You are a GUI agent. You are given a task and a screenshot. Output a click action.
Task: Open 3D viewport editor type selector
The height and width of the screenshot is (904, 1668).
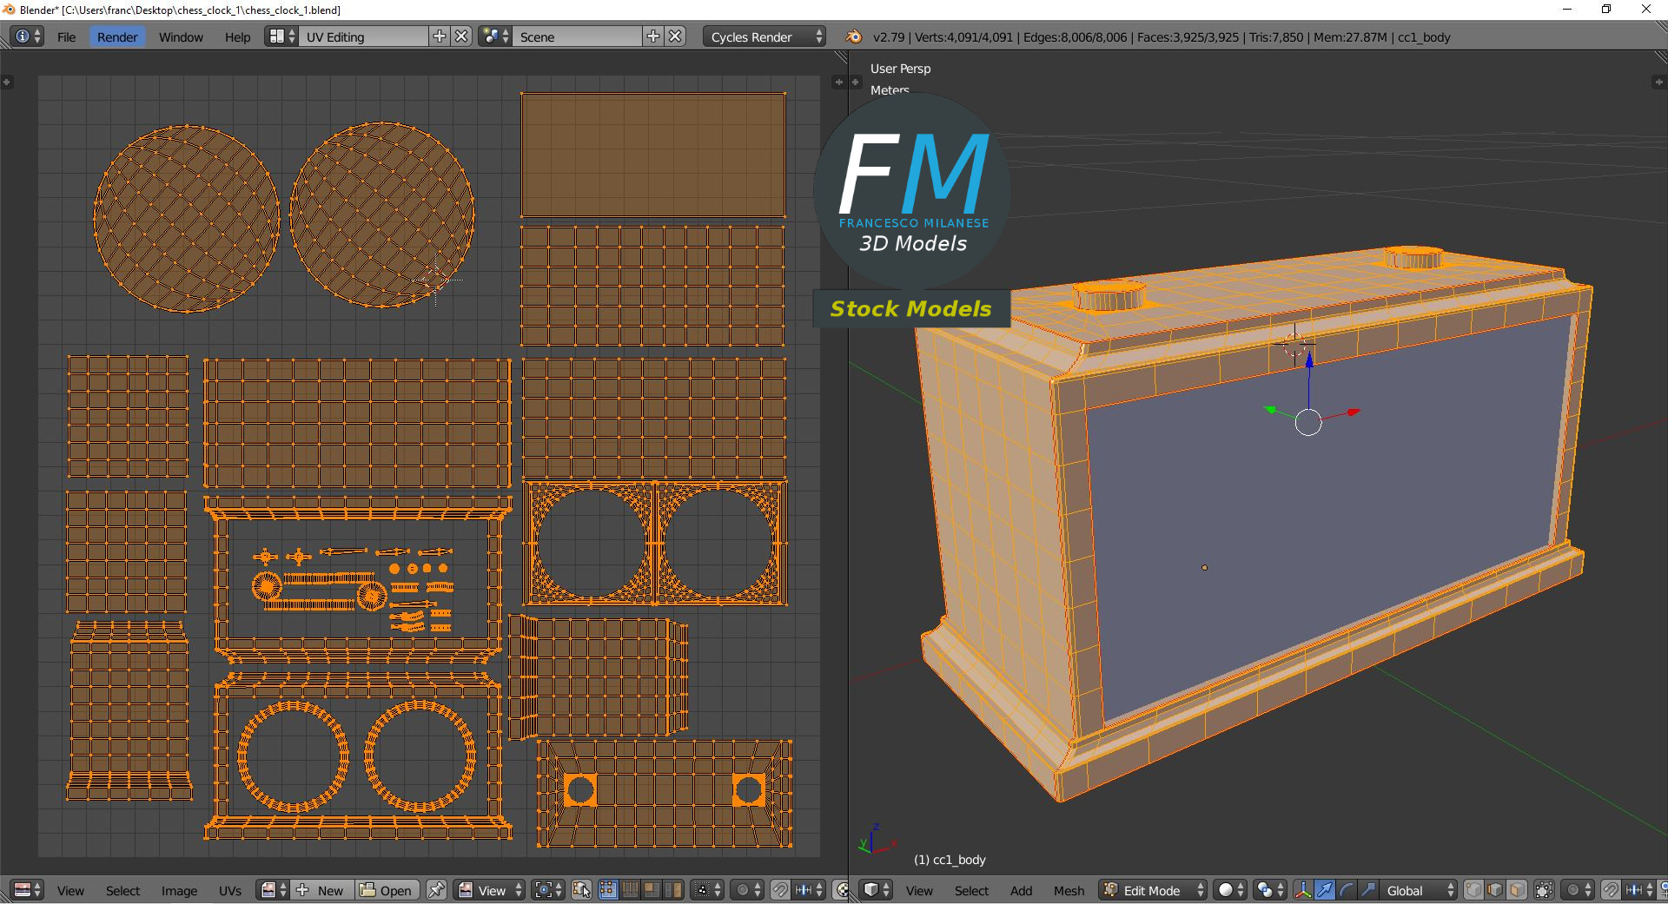tap(877, 890)
